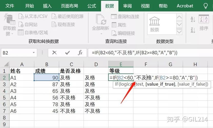Click the 属性 button
213x128 pixels.
click(119, 25)
